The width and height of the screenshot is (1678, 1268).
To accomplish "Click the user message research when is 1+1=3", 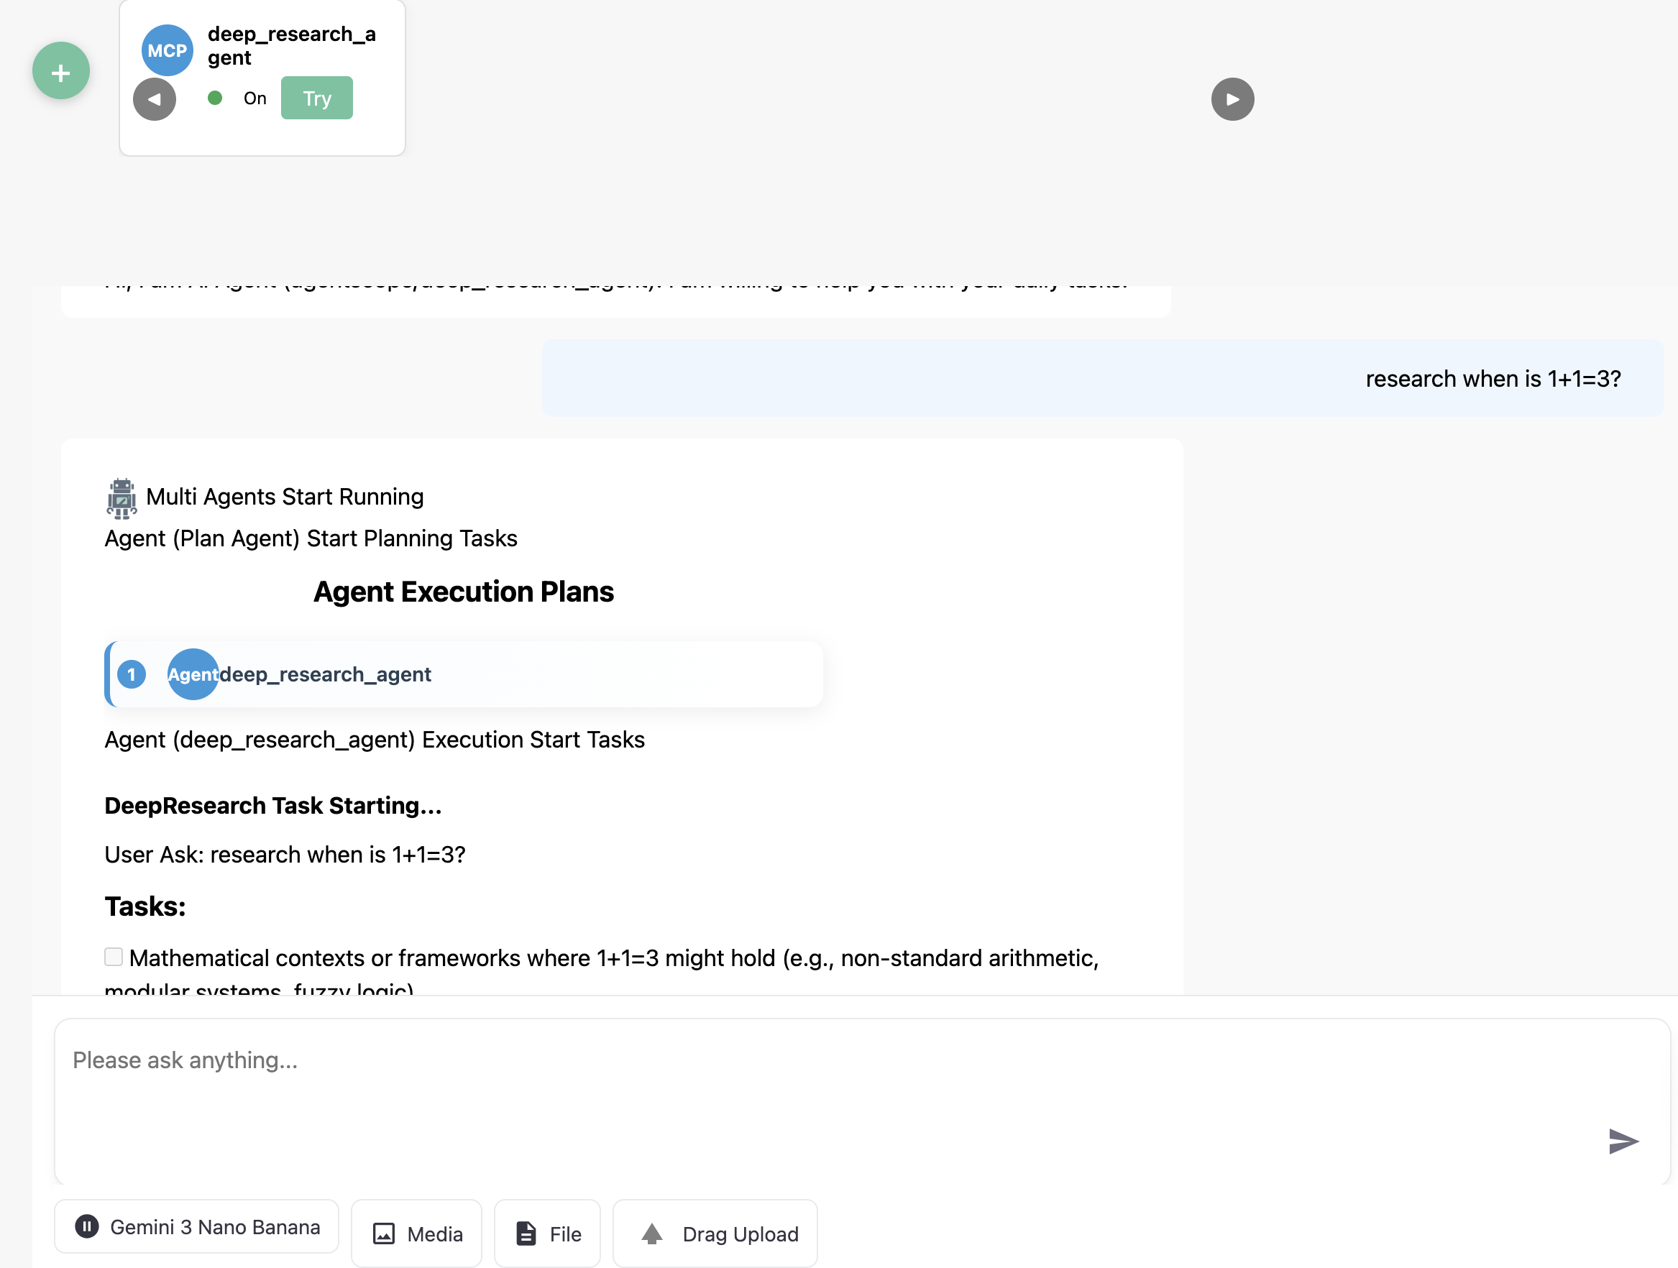I will point(1492,378).
